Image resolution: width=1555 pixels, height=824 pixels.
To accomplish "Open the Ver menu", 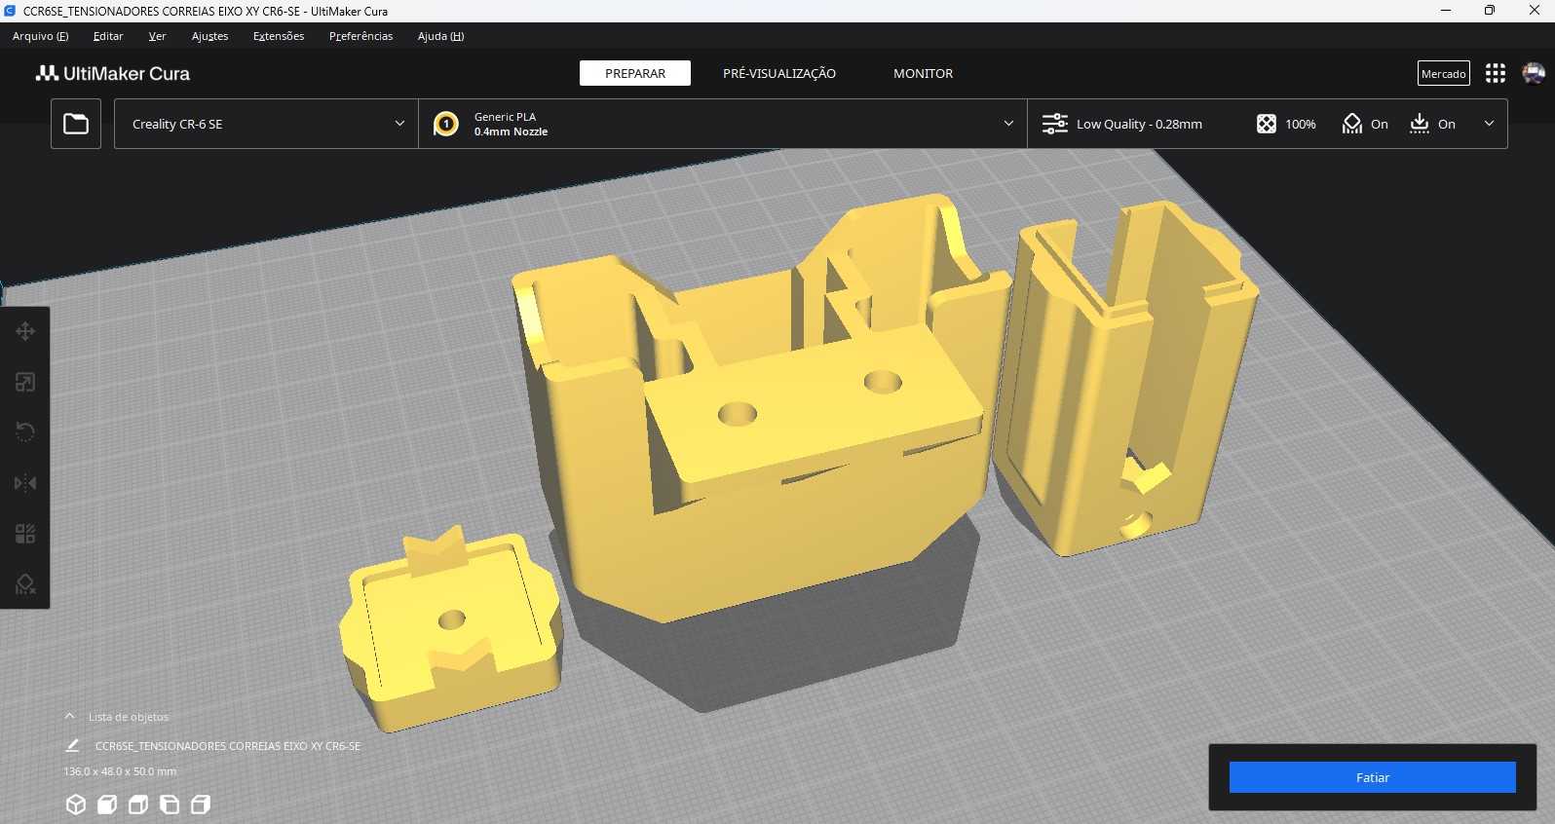I will click(x=157, y=36).
